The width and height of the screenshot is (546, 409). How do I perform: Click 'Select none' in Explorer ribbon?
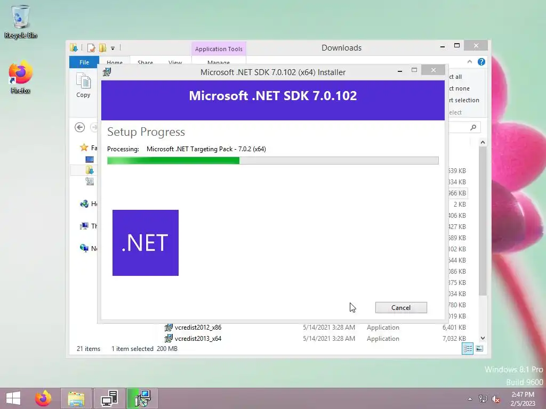click(459, 88)
